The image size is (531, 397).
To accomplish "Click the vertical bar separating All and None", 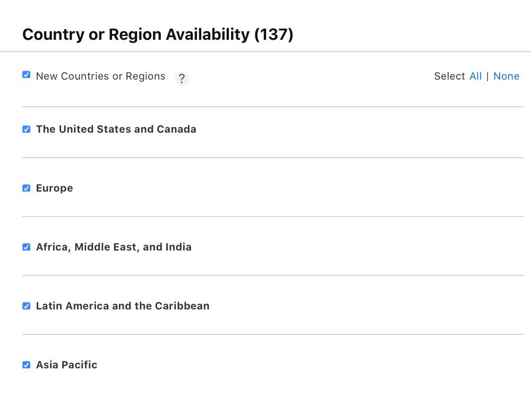I will point(487,76).
